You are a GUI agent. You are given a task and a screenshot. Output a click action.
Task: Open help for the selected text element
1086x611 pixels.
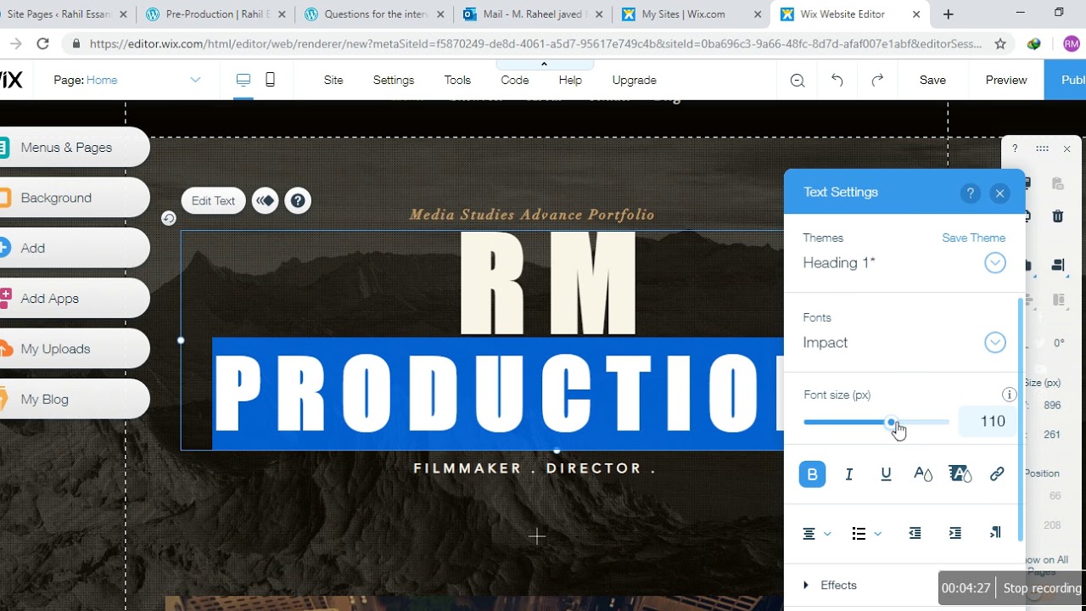[x=297, y=201]
